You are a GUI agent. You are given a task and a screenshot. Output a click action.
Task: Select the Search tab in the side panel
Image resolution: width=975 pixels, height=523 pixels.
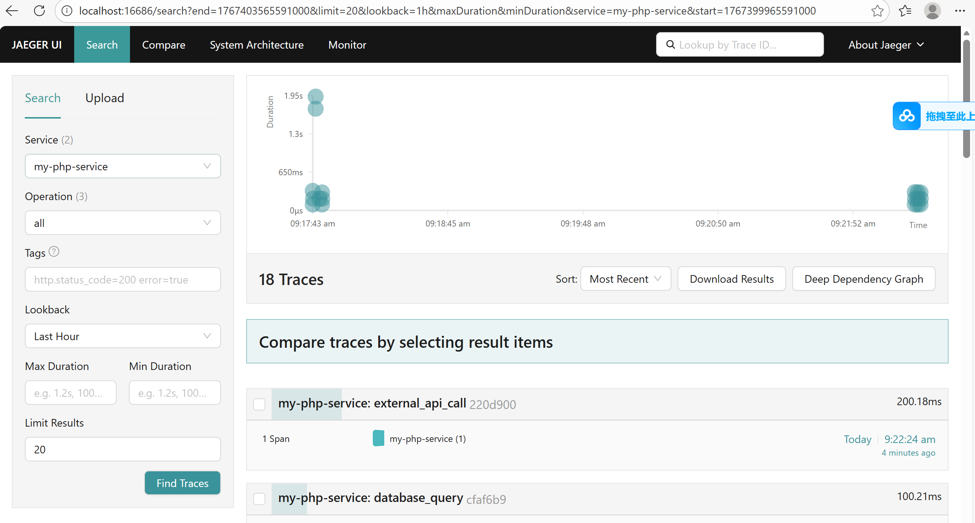coord(43,98)
